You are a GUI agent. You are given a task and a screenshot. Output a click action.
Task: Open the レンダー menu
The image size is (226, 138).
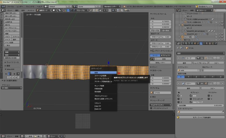click(x=20, y=6)
